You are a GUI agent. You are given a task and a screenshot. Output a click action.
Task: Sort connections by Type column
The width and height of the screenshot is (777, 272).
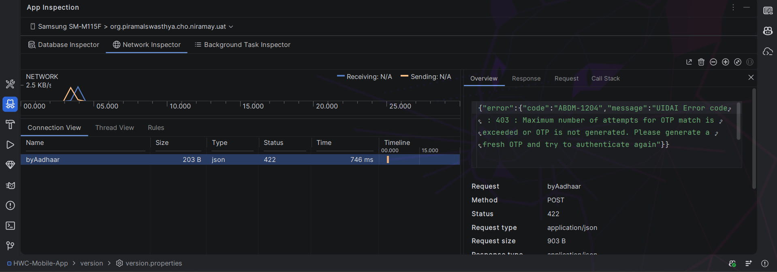[x=233, y=143]
